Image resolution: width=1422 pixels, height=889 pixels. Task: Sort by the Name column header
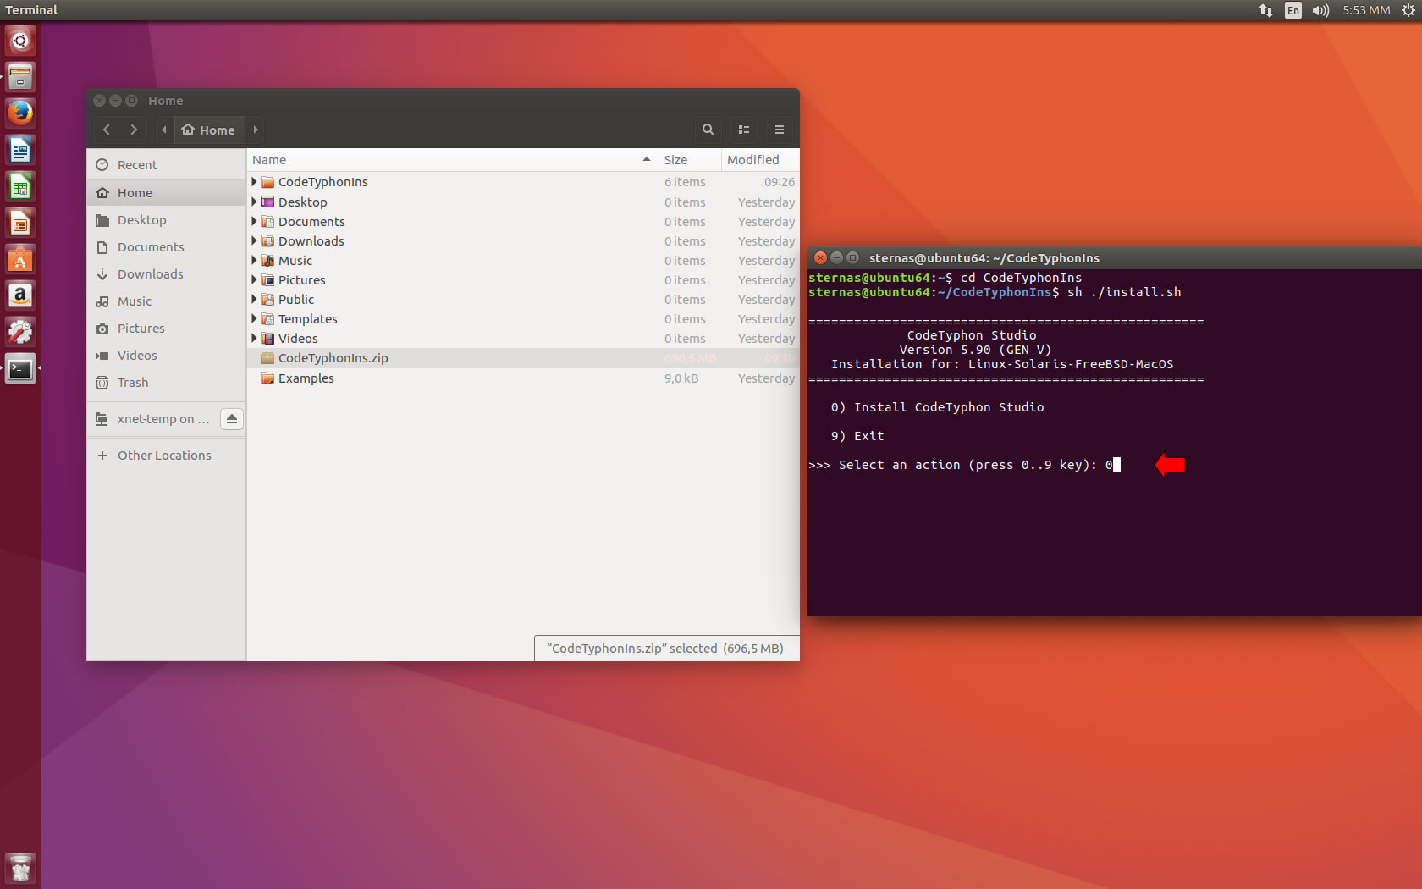pos(453,160)
